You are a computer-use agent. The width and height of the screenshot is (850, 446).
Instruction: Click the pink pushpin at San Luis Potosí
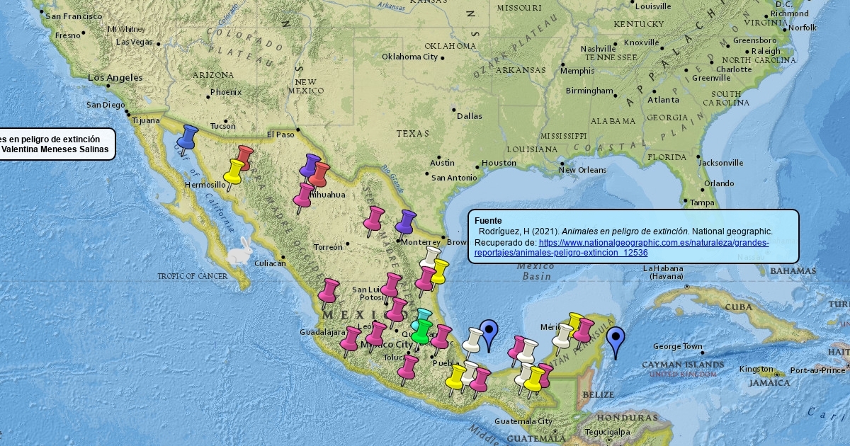391,285
